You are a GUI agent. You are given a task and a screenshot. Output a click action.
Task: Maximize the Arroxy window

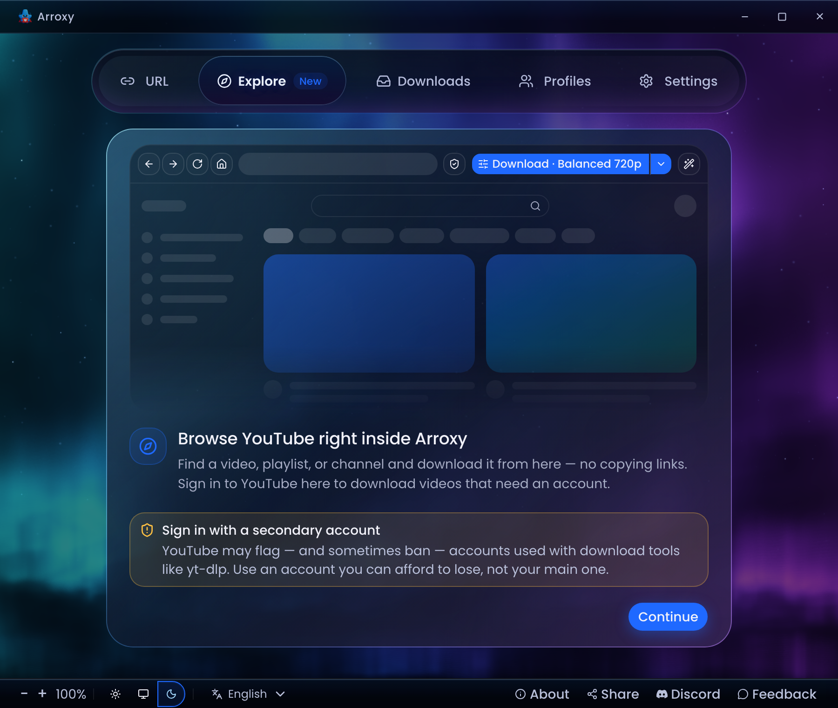tap(782, 16)
